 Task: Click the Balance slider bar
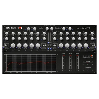[x=88, y=63]
